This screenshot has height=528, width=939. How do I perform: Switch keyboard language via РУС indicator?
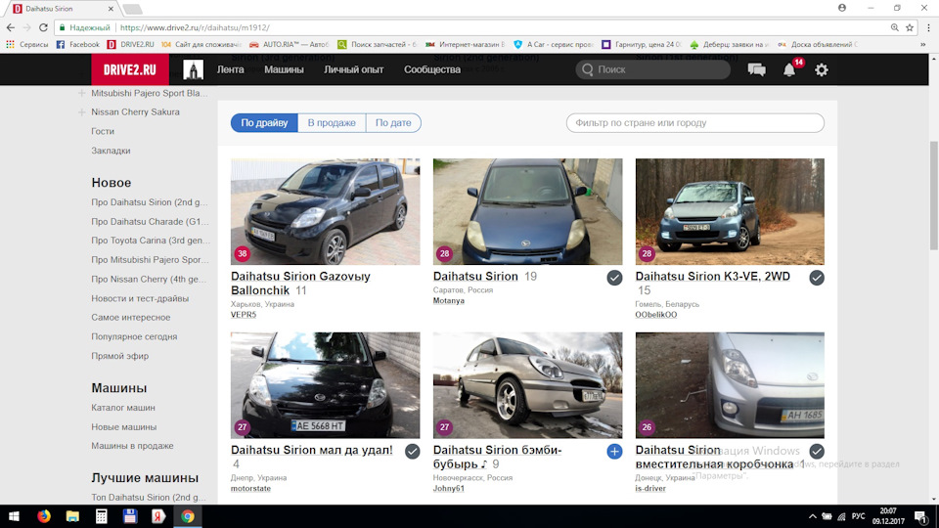coord(858,516)
